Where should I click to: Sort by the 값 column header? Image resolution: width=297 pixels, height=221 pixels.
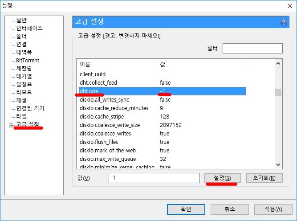202,65
